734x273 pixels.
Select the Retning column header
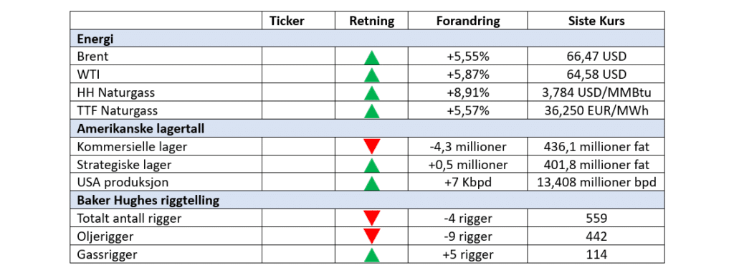point(372,21)
